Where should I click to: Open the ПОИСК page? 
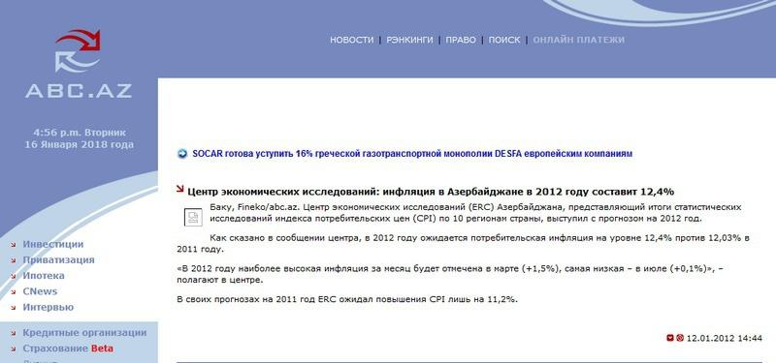click(x=504, y=40)
